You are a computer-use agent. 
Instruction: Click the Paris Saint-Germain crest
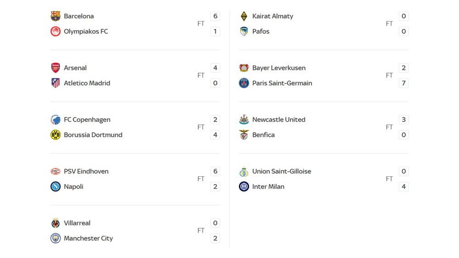(244, 83)
